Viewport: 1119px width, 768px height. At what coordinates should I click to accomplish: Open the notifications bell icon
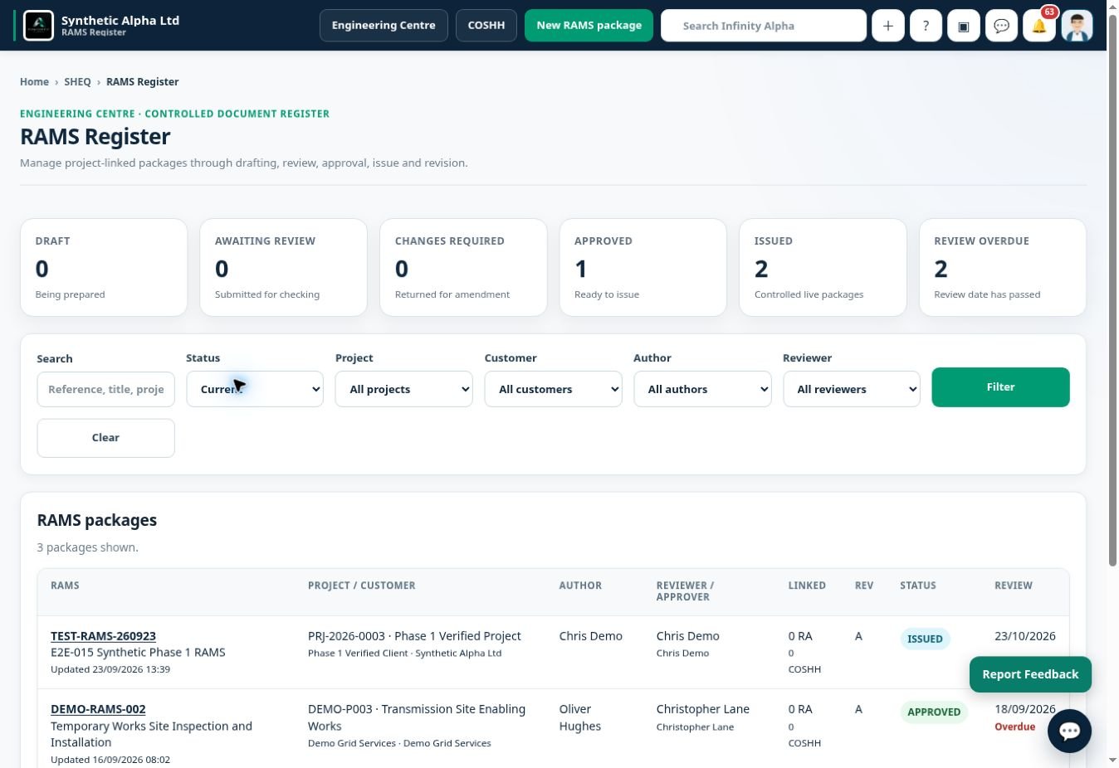point(1039,26)
